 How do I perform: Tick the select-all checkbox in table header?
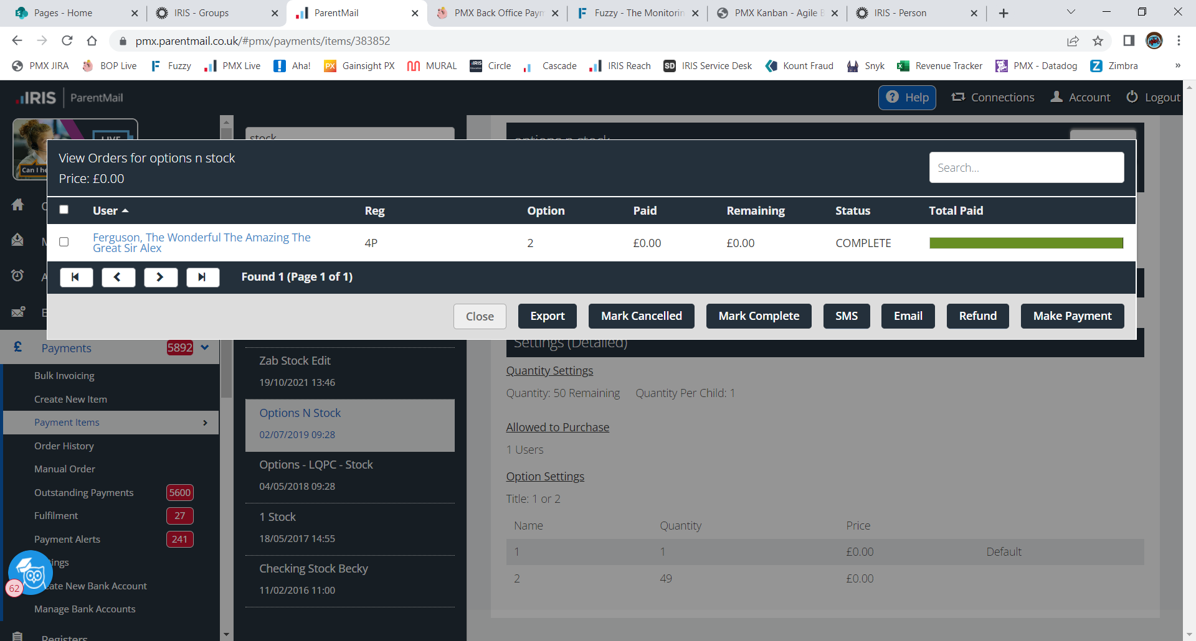pyautogui.click(x=64, y=210)
